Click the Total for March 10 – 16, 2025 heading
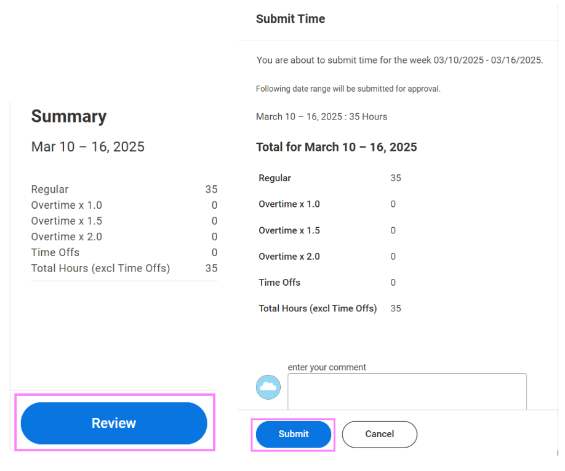This screenshot has height=471, width=565. click(x=336, y=147)
